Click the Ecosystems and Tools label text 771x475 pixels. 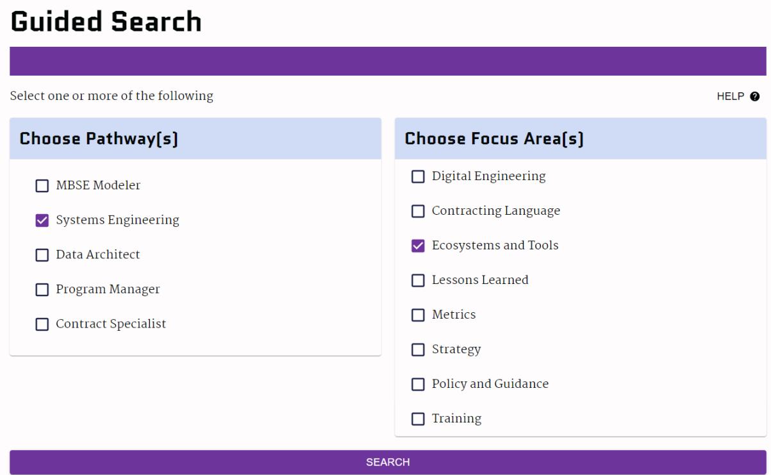coord(495,246)
